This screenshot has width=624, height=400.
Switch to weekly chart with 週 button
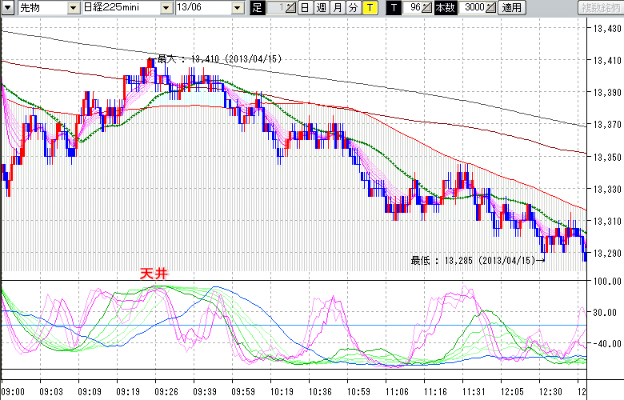pyautogui.click(x=321, y=8)
